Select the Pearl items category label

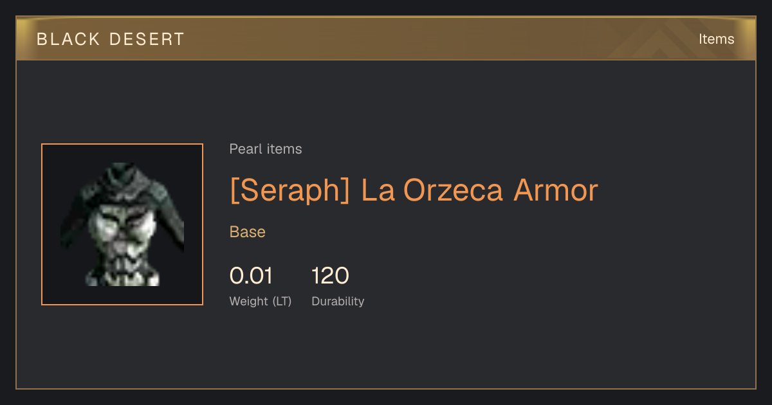266,149
